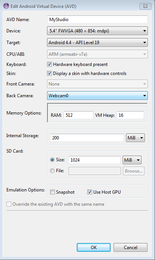Click the Cancel button
155x260 pixels.
[131, 248]
